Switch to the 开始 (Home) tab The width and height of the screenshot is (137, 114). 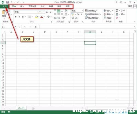pyautogui.click(x=14, y=6)
